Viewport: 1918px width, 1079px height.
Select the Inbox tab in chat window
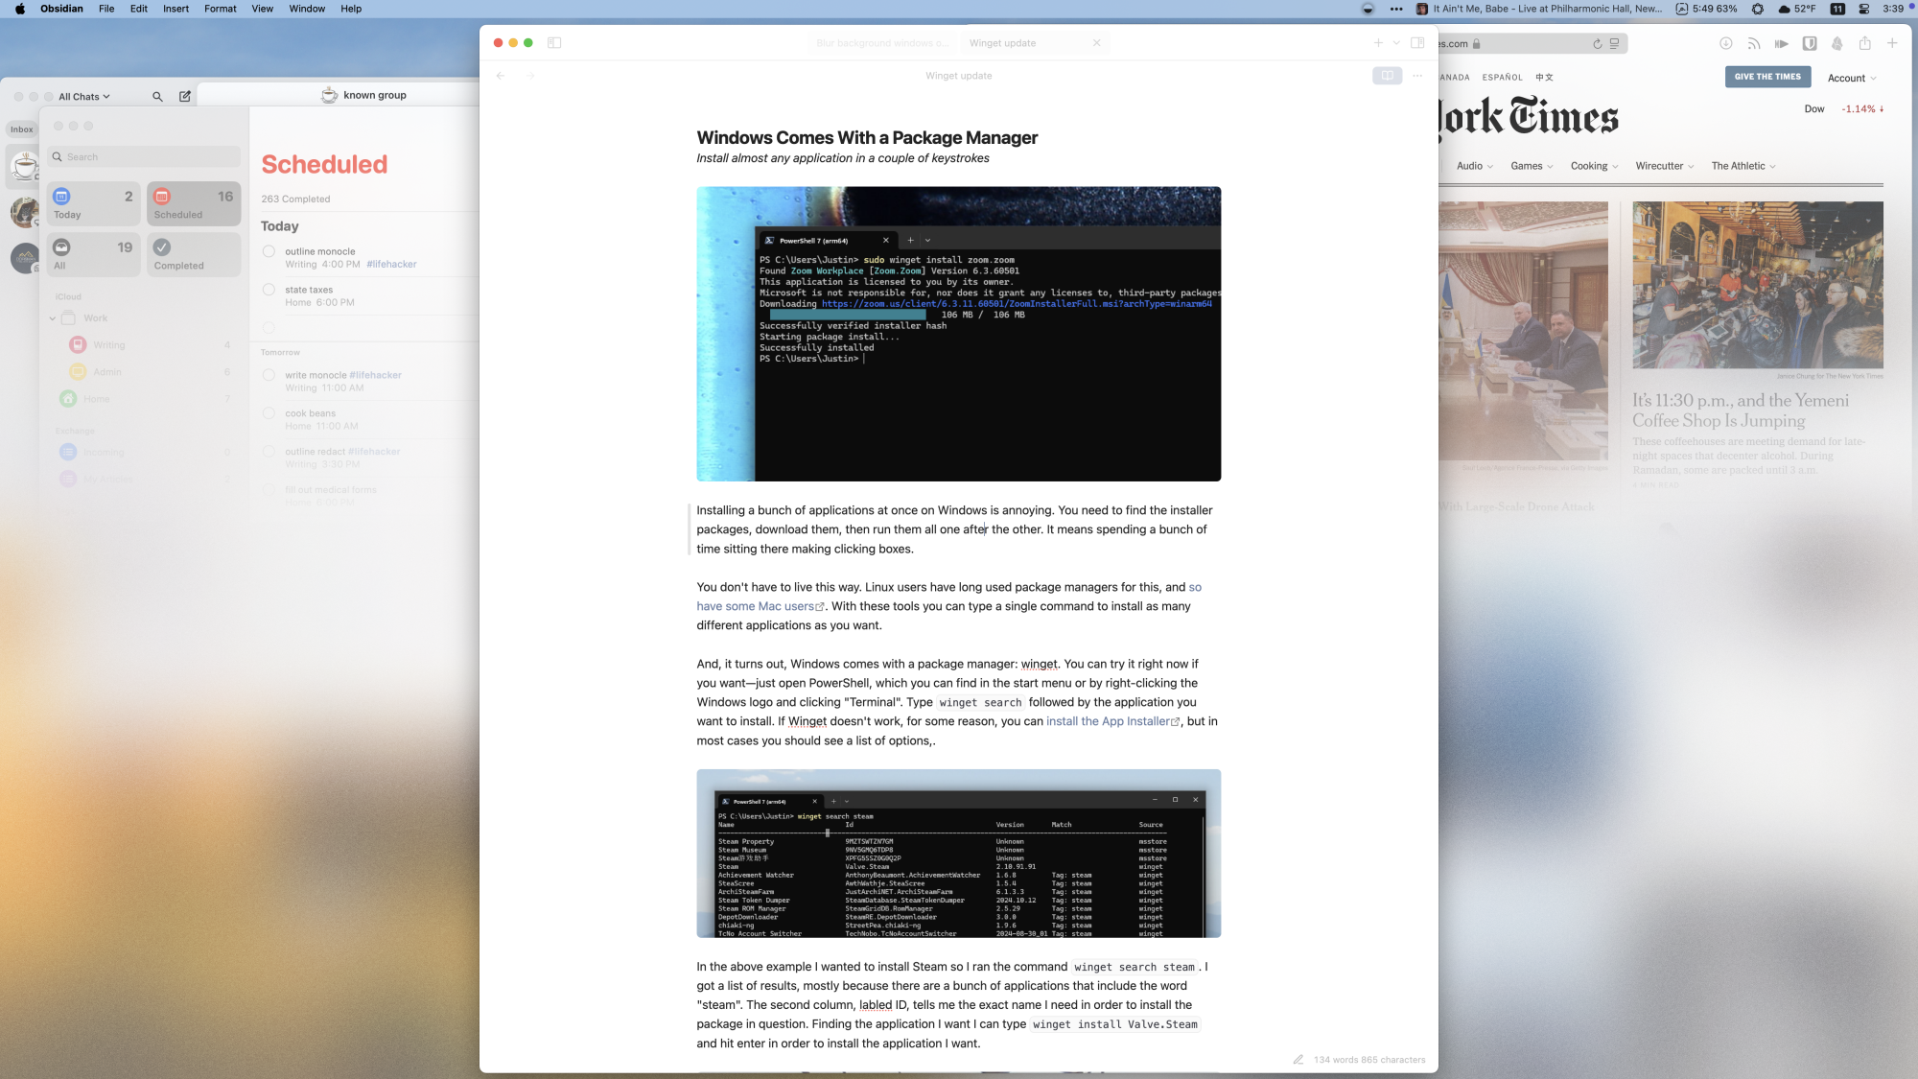click(x=22, y=129)
